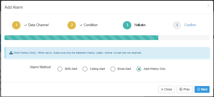
Task: Click the Prev button
Action: coord(185,89)
